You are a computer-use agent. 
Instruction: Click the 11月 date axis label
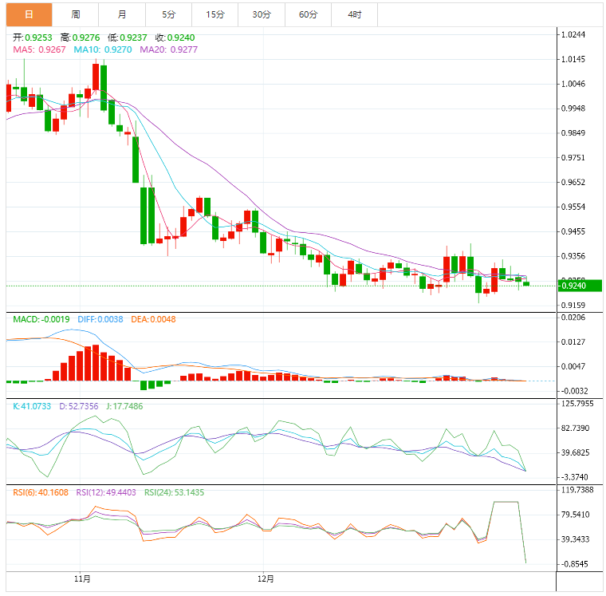pyautogui.click(x=82, y=579)
